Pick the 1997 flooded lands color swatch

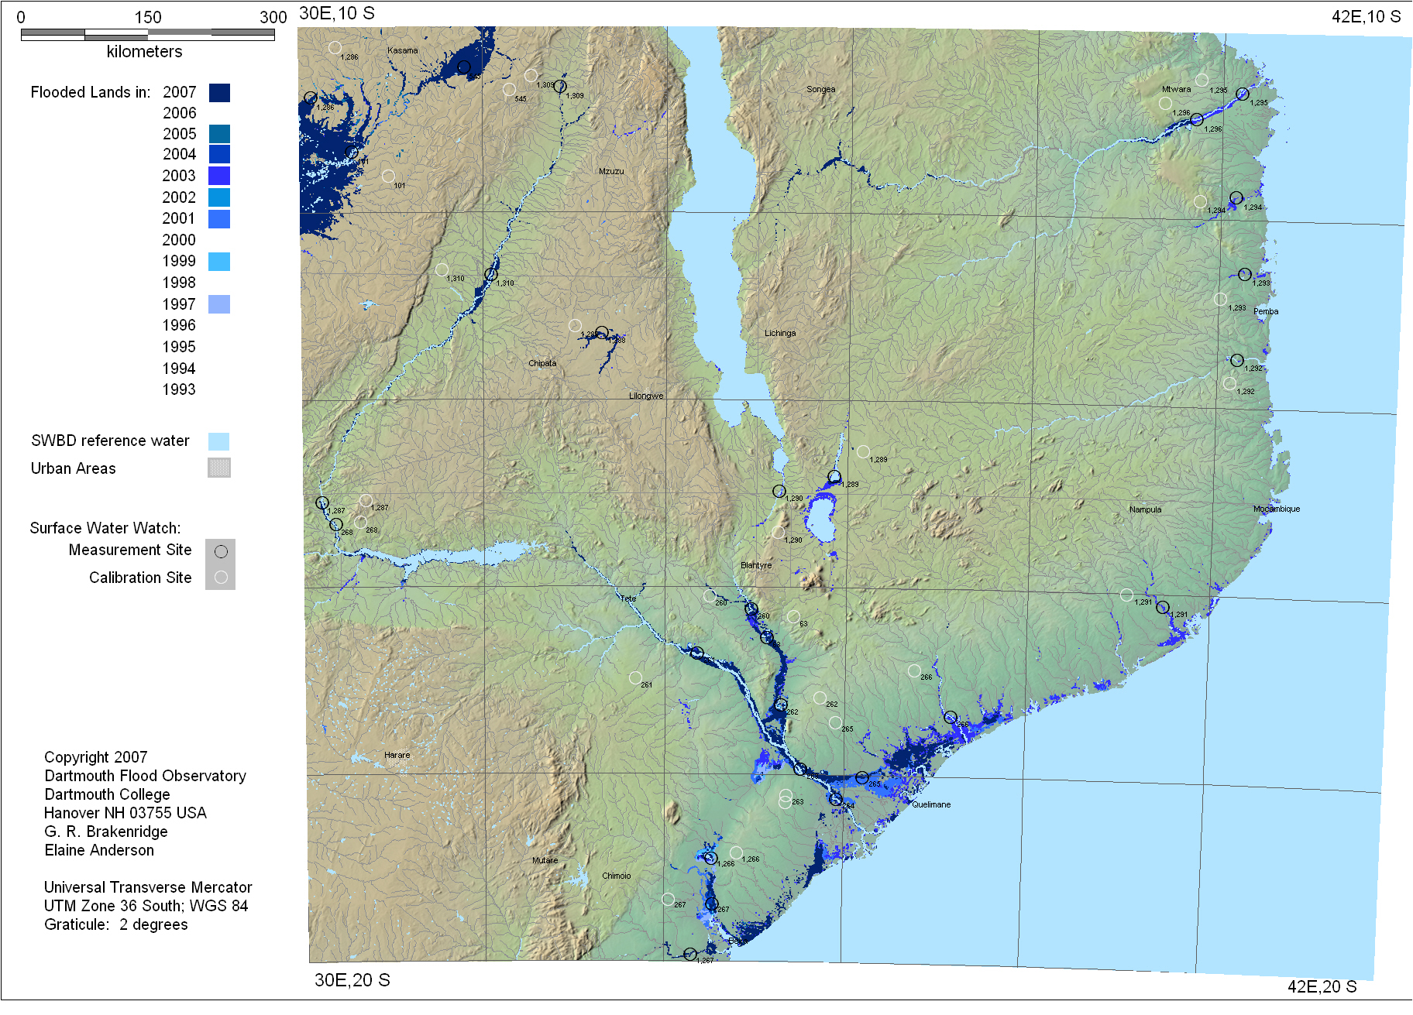pos(219,304)
